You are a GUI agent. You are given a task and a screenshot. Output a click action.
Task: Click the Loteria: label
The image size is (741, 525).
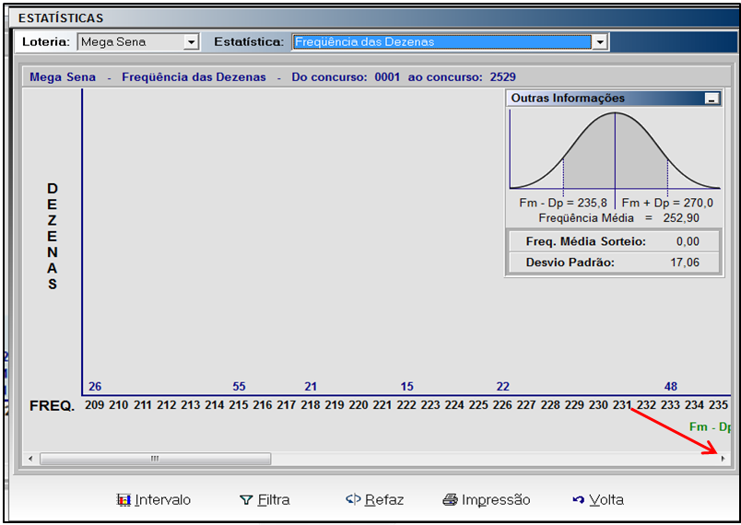(x=46, y=42)
